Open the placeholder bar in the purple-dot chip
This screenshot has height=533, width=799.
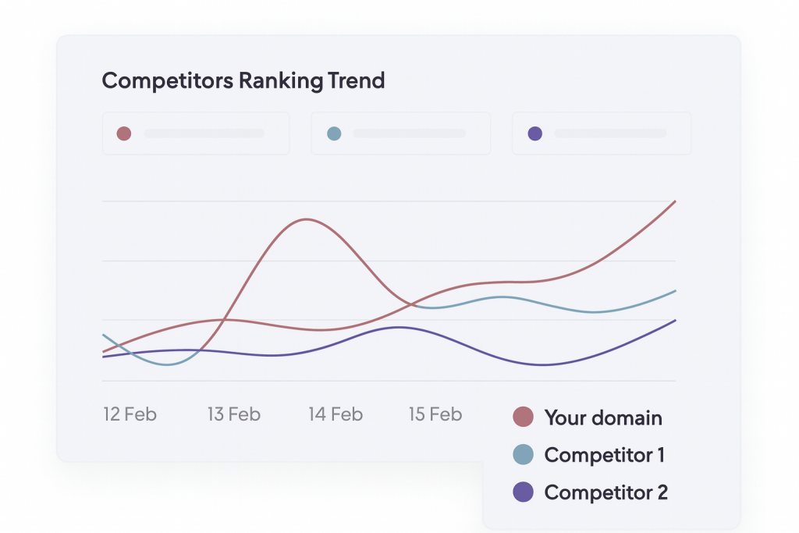(x=610, y=133)
